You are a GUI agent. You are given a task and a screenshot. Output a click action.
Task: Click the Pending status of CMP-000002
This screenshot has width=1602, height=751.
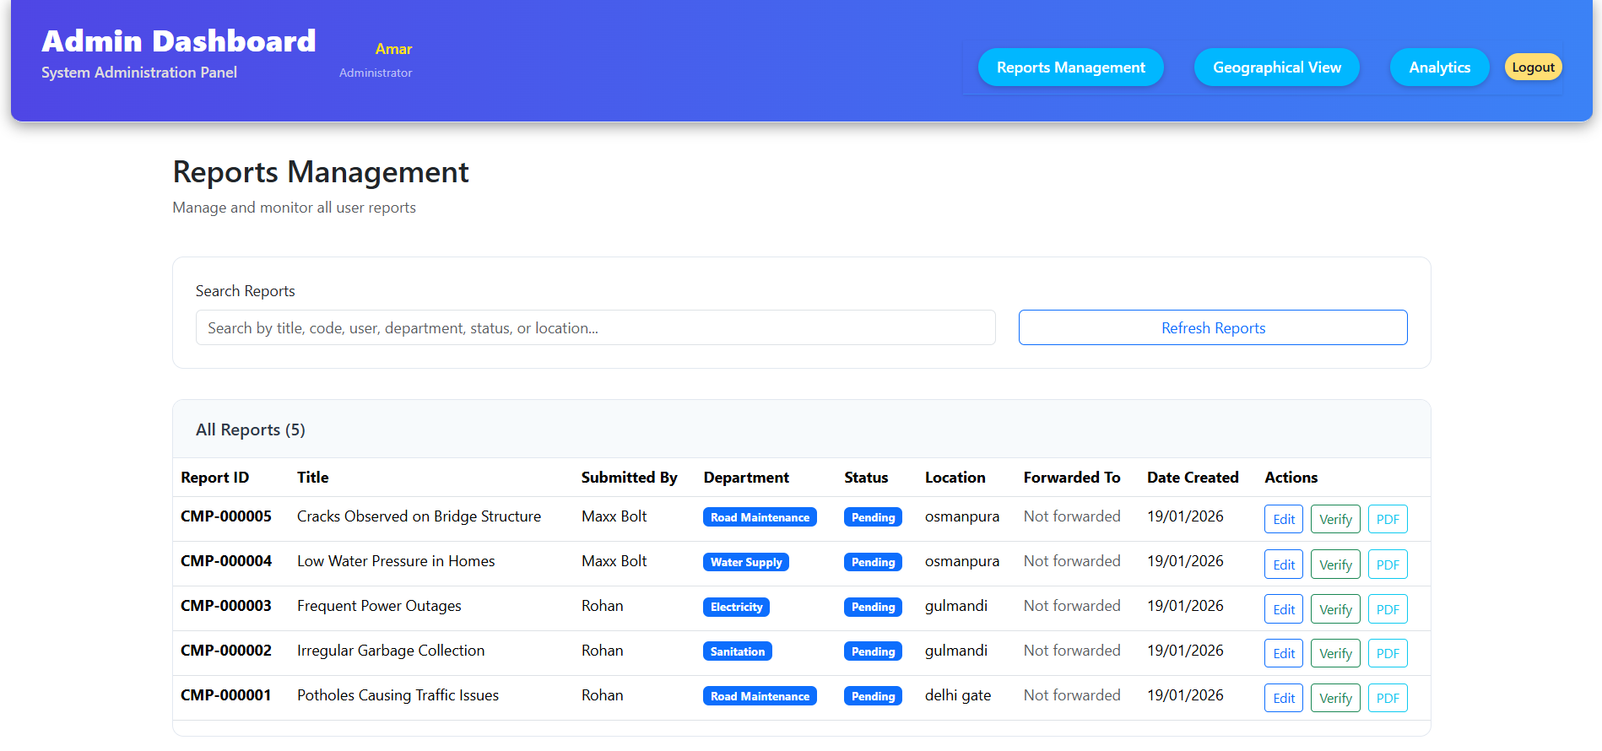pos(873,652)
